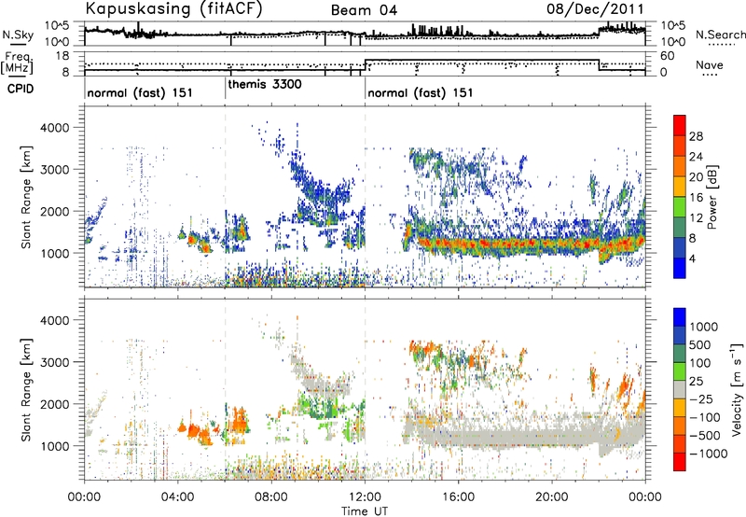
Task: Click the '3000' tick on the velocity panel
Action: pyautogui.click(x=54, y=362)
